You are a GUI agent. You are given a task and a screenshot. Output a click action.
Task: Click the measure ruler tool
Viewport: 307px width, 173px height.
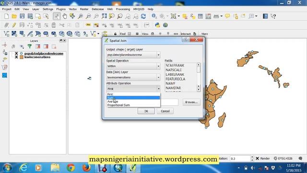[216, 16]
